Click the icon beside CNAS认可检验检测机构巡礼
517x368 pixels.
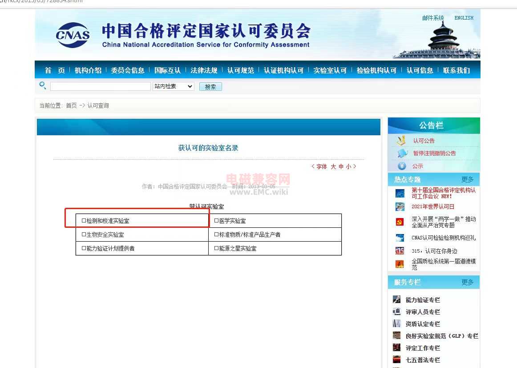pyautogui.click(x=400, y=238)
